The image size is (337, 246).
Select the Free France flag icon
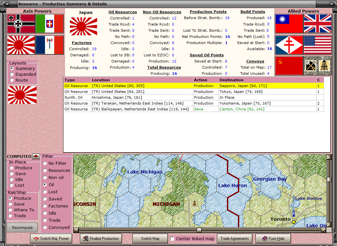(289, 45)
